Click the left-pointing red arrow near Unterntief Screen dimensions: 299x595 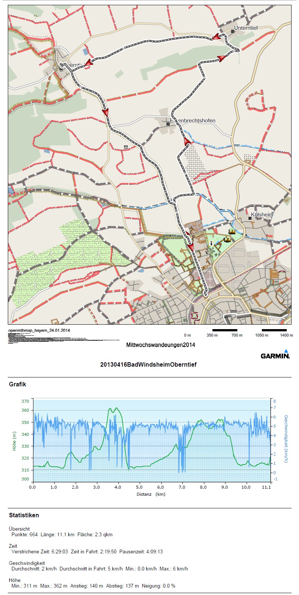pyautogui.click(x=216, y=37)
